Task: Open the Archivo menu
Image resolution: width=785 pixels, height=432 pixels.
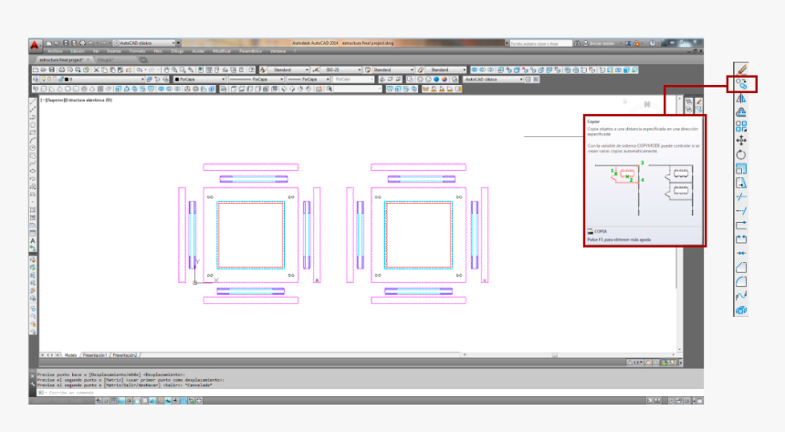Action: (x=55, y=52)
